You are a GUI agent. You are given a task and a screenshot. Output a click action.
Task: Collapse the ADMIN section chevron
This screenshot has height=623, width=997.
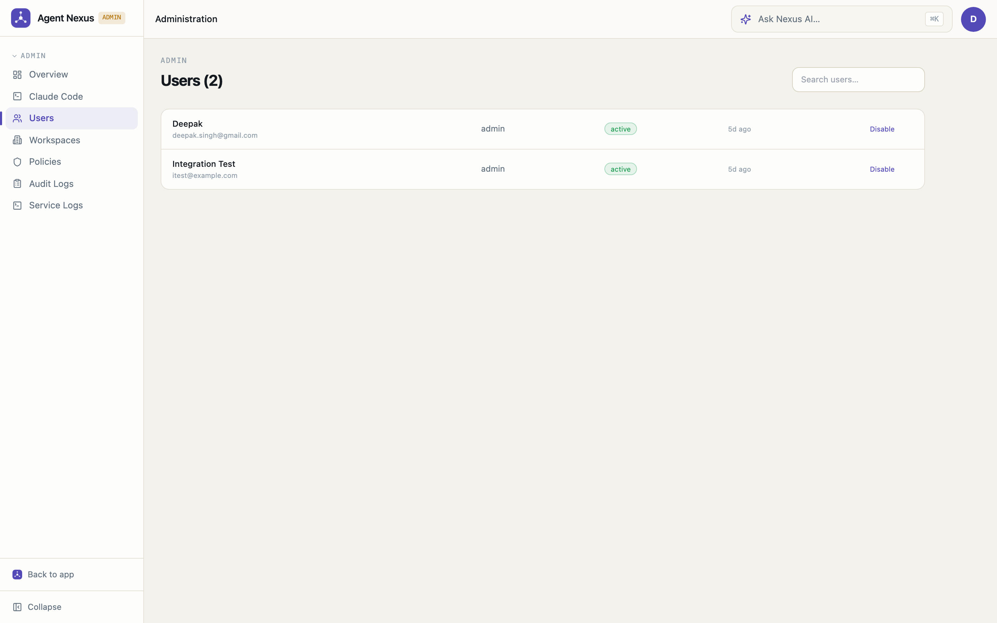15,56
